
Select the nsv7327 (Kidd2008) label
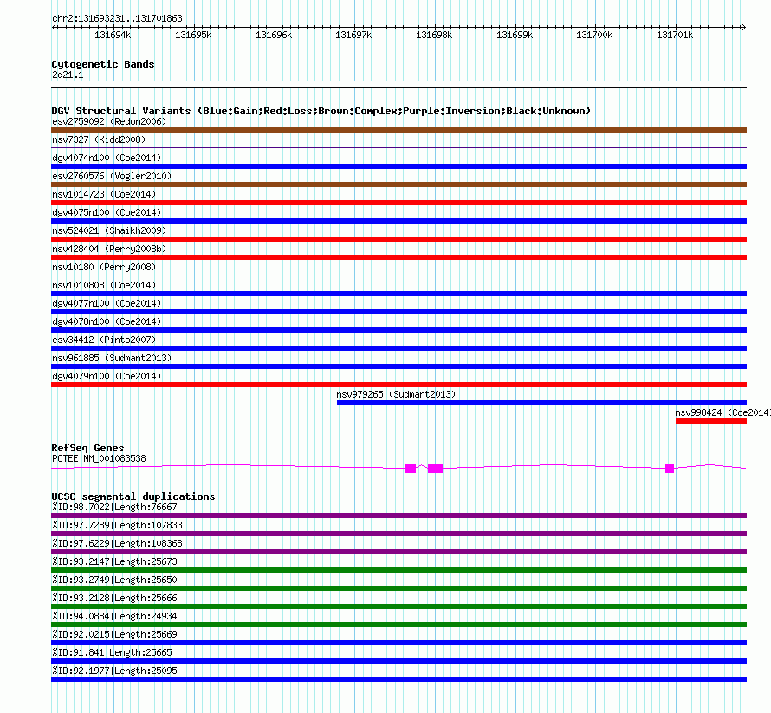click(x=99, y=139)
